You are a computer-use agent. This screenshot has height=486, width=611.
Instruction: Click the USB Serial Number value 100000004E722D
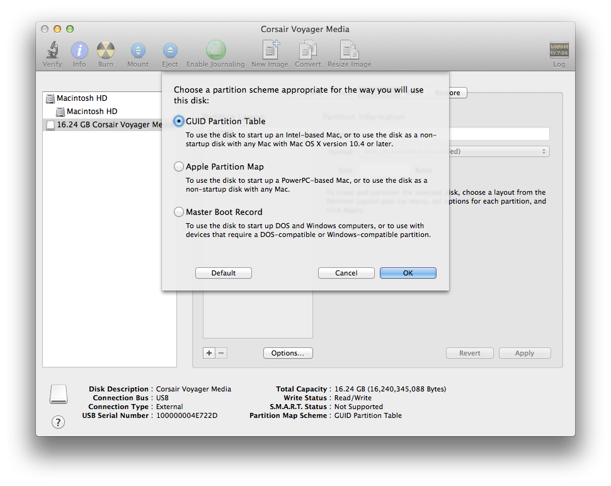point(187,416)
